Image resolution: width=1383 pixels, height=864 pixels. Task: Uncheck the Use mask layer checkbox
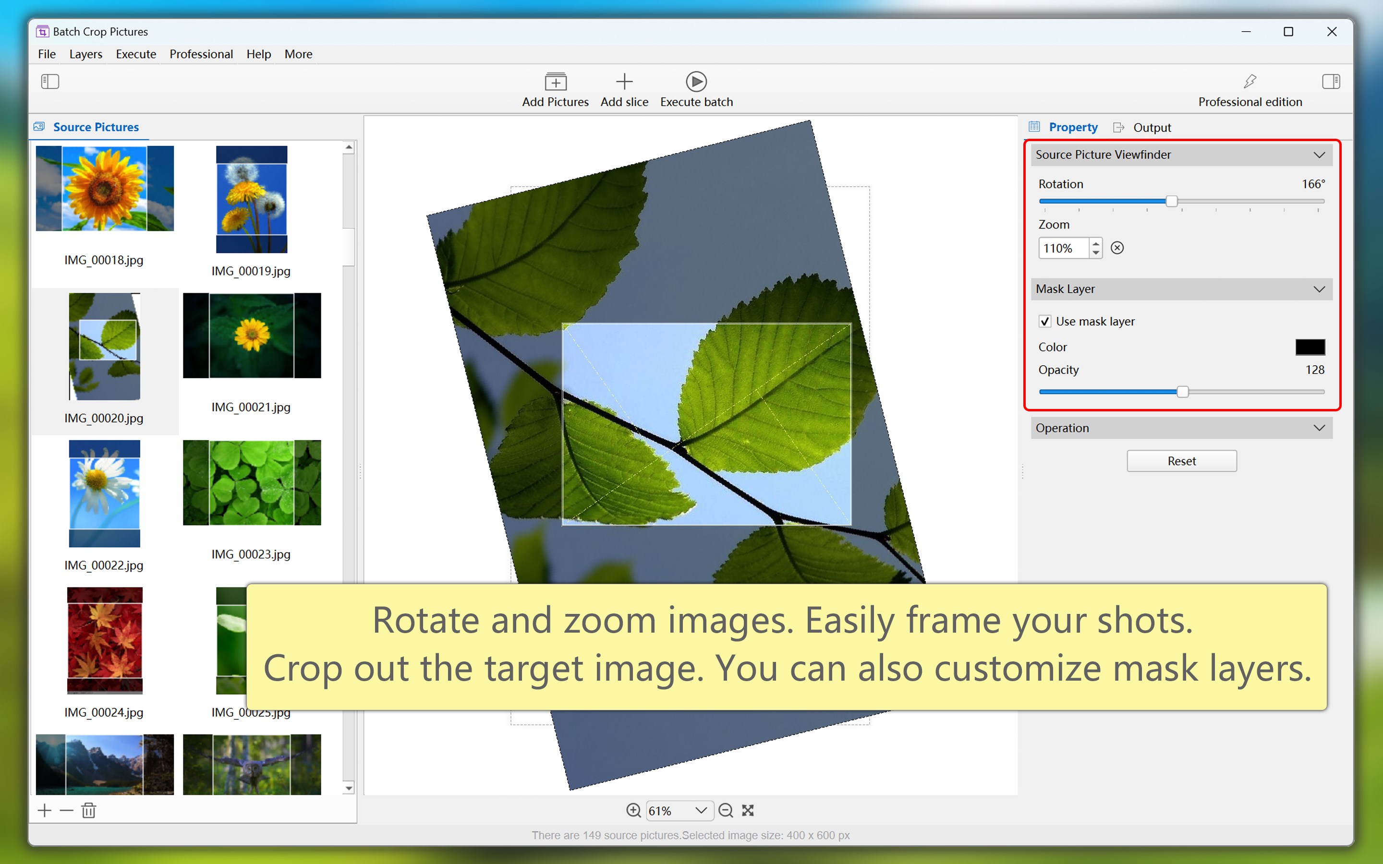click(x=1044, y=321)
